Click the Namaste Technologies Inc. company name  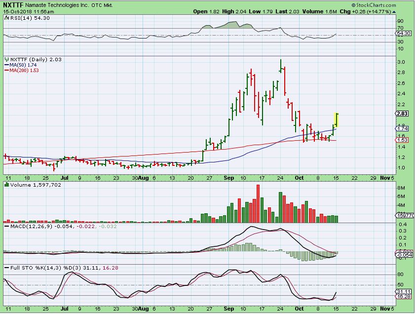point(57,5)
